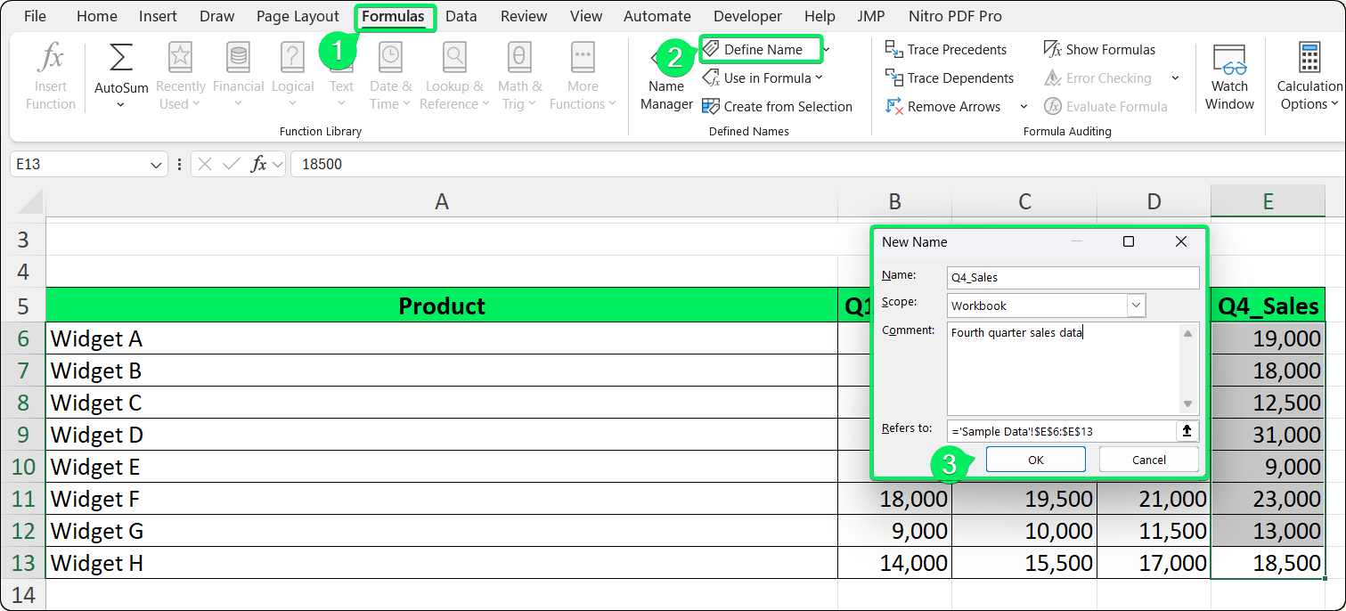The image size is (1346, 611).
Task: Switch to the Data ribbon tab
Action: (461, 15)
